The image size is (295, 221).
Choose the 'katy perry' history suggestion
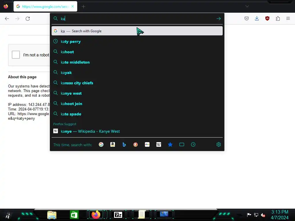click(137, 41)
